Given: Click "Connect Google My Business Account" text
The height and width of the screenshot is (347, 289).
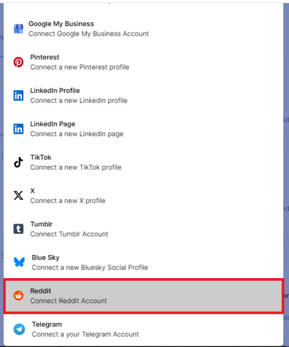Looking at the screenshot, I should (x=89, y=34).
